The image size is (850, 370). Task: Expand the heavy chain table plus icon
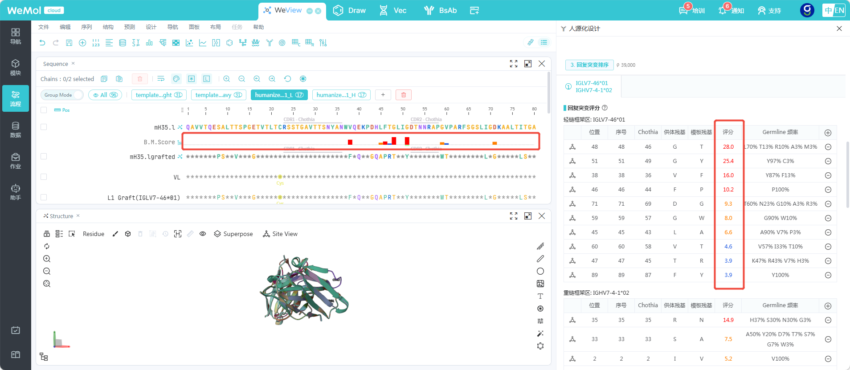pyautogui.click(x=828, y=306)
